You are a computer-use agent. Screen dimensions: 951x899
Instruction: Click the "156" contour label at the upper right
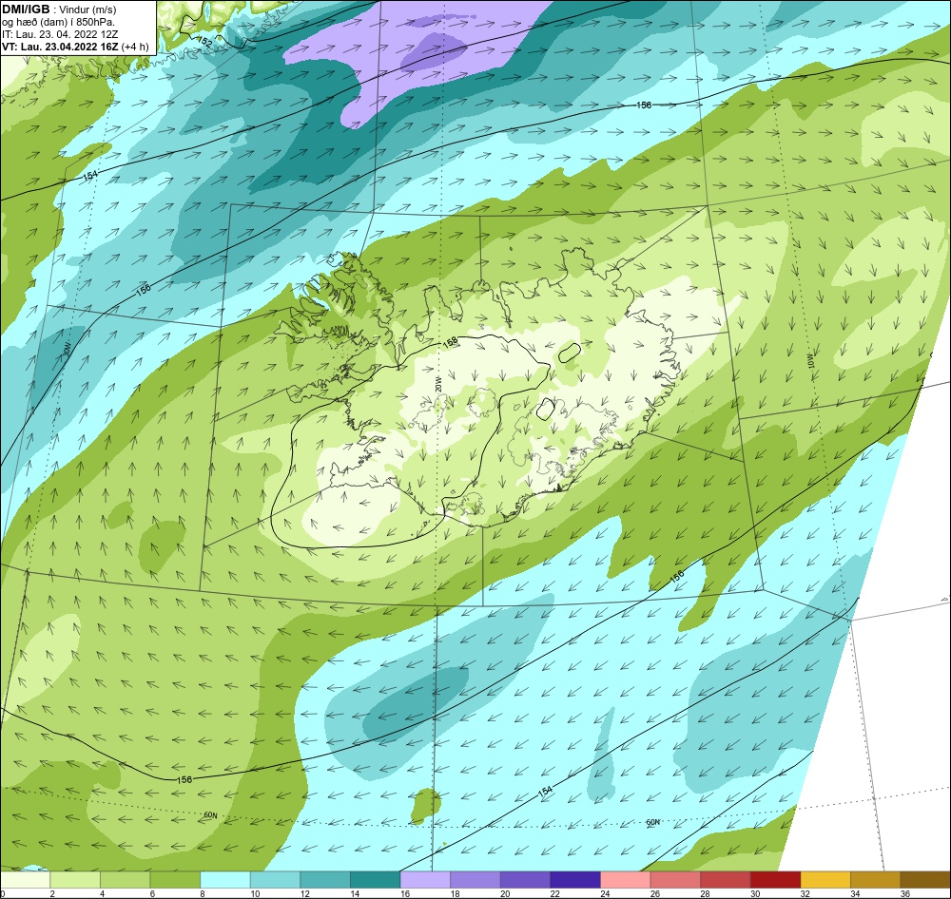click(644, 105)
